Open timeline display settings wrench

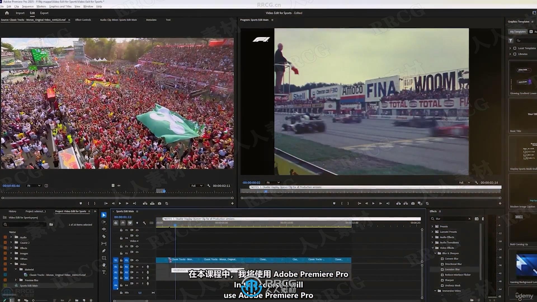[144, 223]
